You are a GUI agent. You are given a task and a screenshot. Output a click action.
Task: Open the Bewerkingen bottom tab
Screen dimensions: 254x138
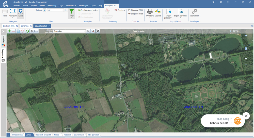[x=79, y=135]
